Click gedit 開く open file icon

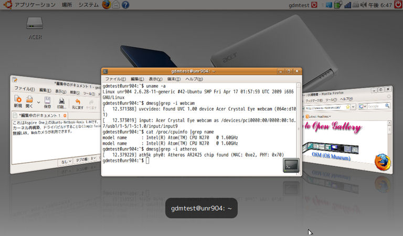tap(29, 102)
